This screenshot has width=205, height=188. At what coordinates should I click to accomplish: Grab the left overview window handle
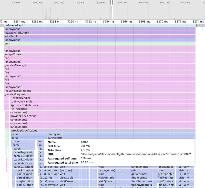click(x=111, y=2)
